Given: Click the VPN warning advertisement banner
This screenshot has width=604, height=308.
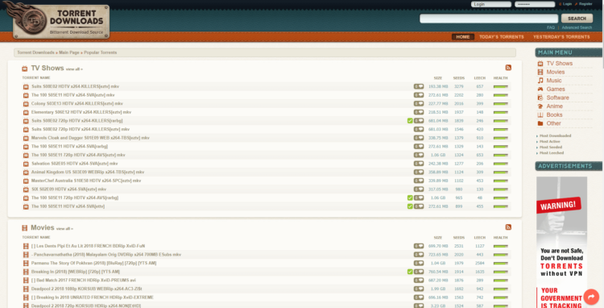Looking at the screenshot, I should (561, 242).
